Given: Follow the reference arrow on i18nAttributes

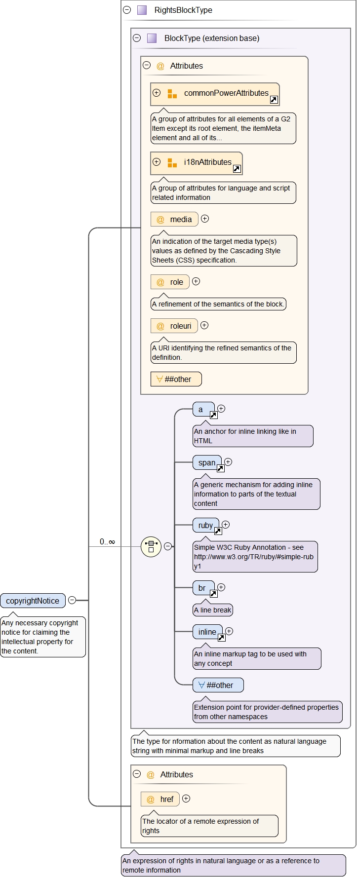Looking at the screenshot, I should coord(237,169).
